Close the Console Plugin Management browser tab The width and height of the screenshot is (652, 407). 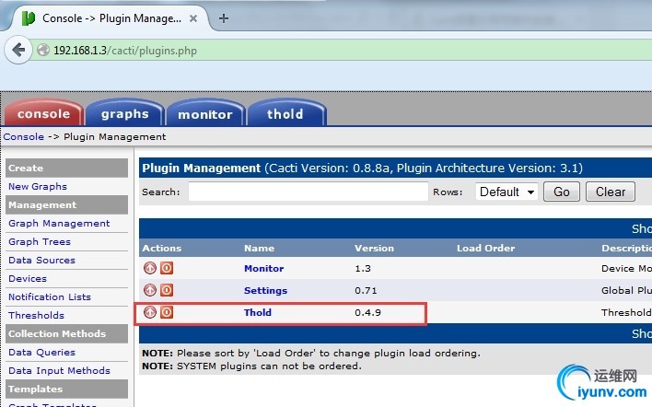point(193,18)
